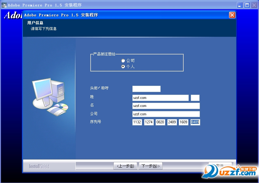Click serial number box 2489
Image resolution: width=259 pixels, height=183 pixels.
(172, 122)
